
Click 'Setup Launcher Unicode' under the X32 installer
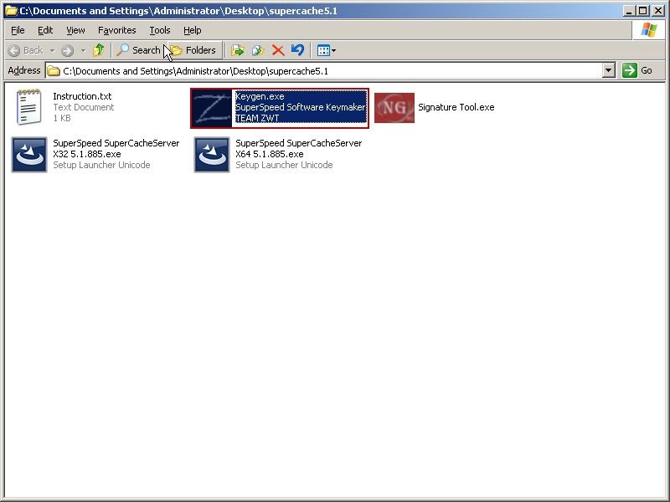pyautogui.click(x=101, y=165)
